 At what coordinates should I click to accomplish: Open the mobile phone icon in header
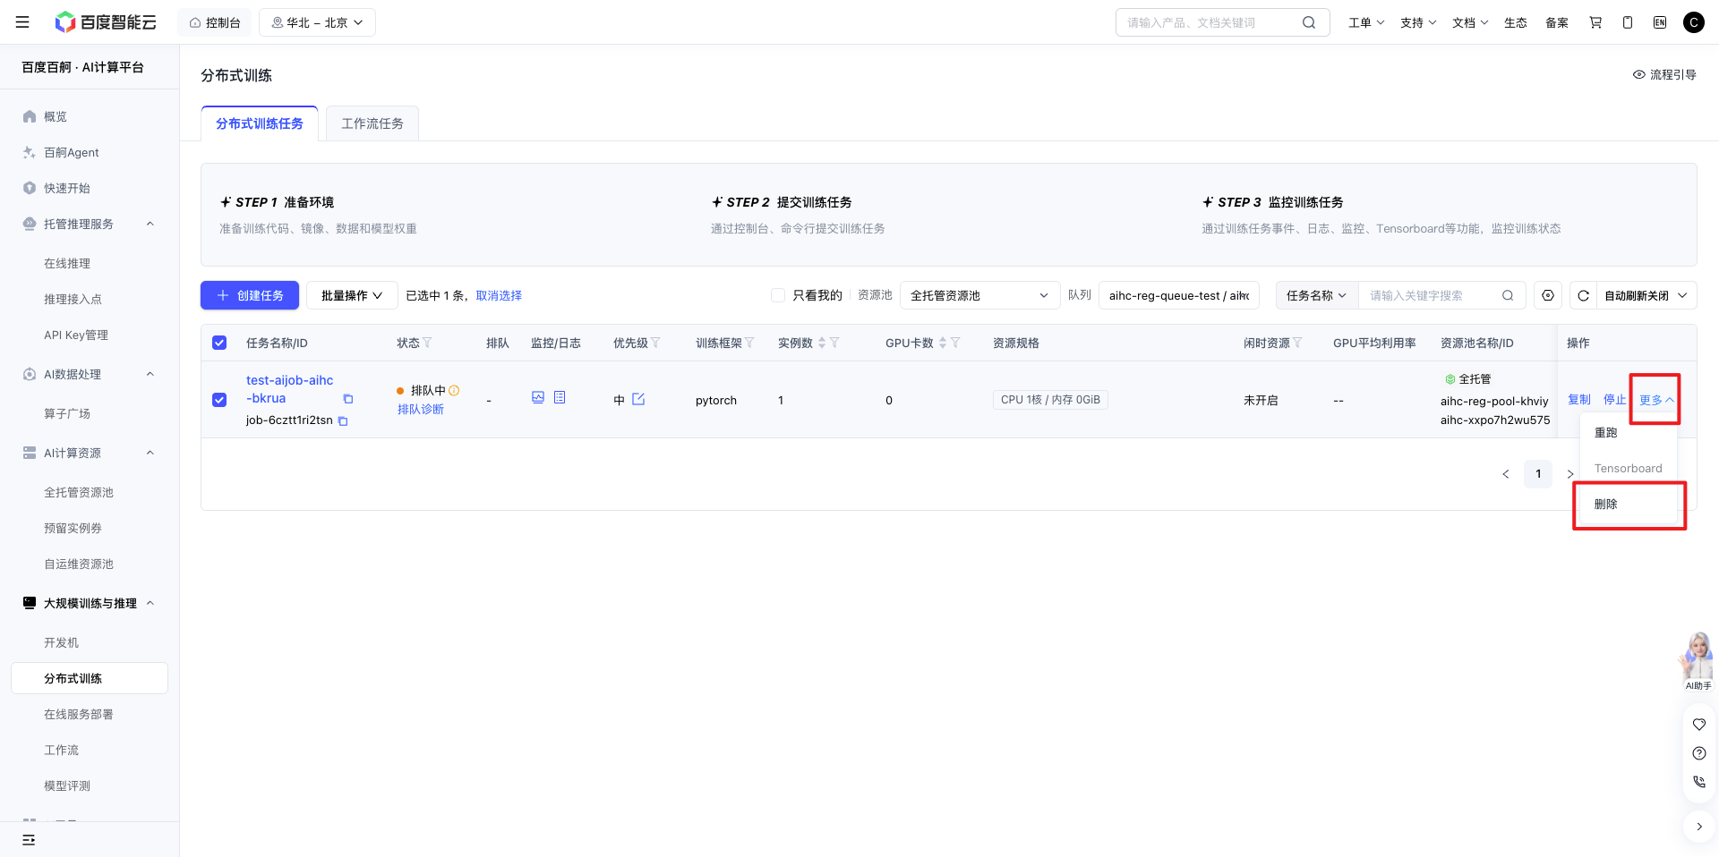pyautogui.click(x=1628, y=22)
